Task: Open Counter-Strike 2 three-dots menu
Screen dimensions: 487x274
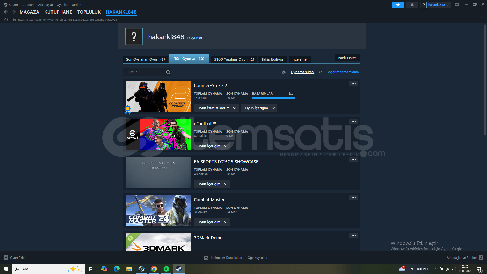Action: point(354,83)
